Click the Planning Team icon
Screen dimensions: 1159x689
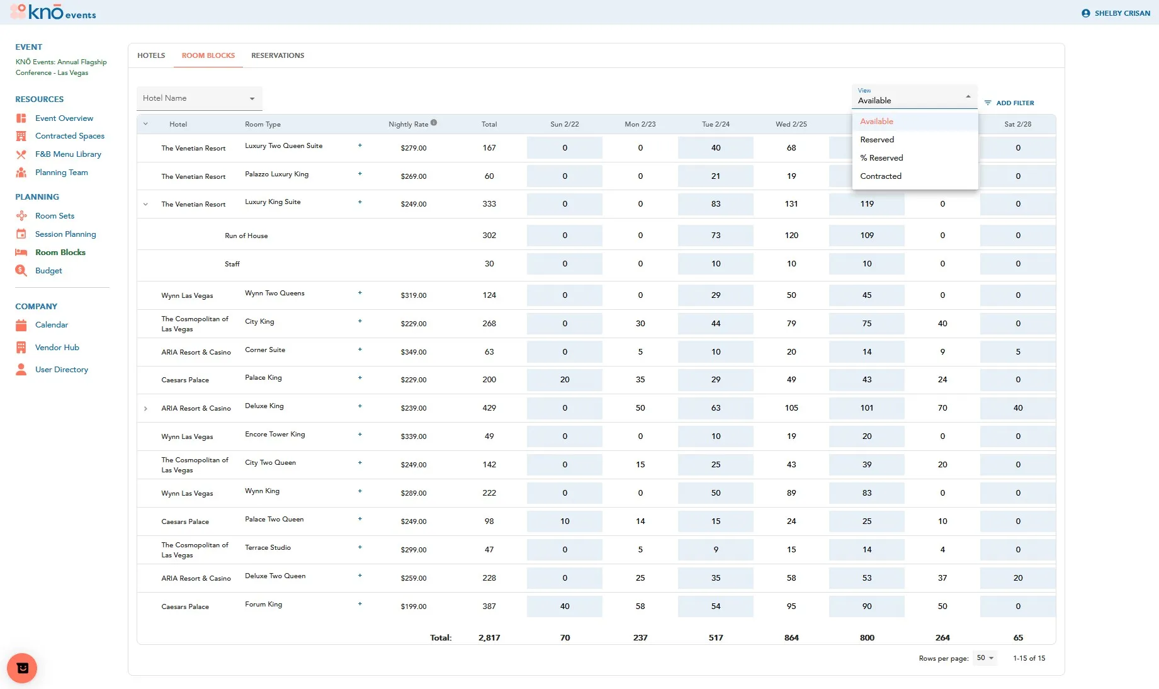(21, 173)
